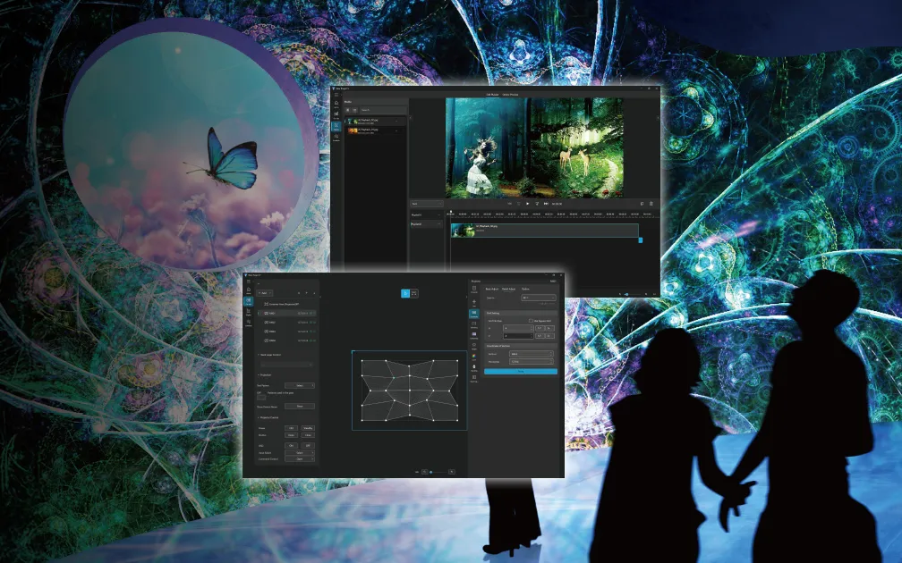The image size is (902, 563).
Task: Click the blue apply button in the adjust panel
Action: tap(520, 371)
